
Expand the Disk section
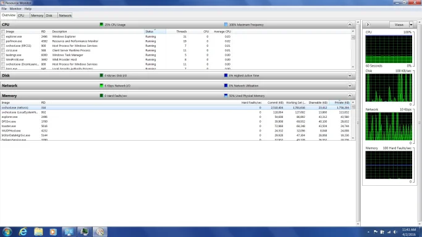(x=350, y=75)
